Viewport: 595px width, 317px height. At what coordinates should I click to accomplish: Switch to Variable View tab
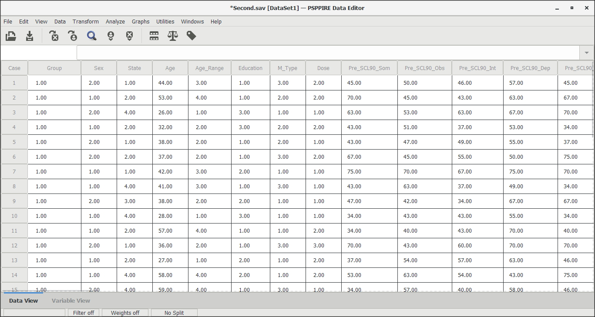(x=71, y=300)
